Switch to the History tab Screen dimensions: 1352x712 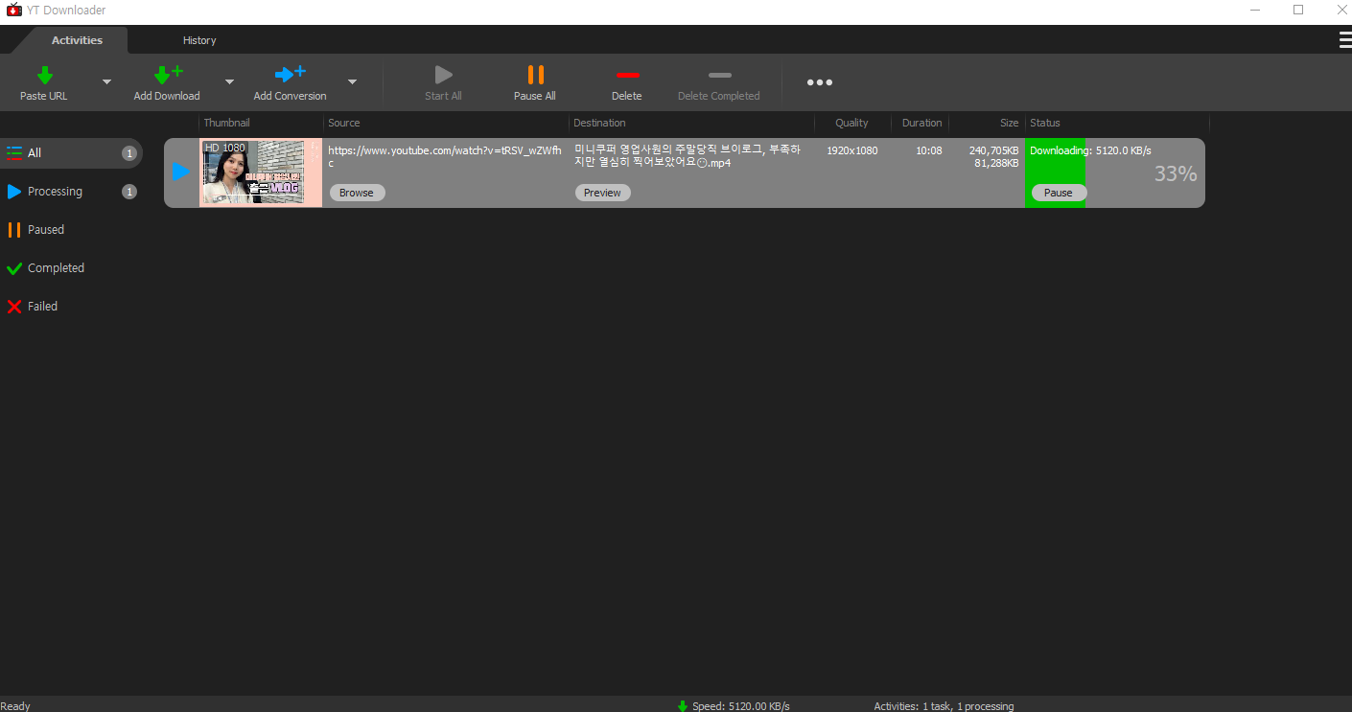tap(199, 40)
